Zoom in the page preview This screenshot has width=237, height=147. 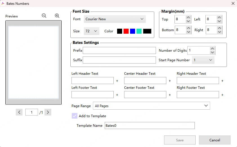[57, 16]
